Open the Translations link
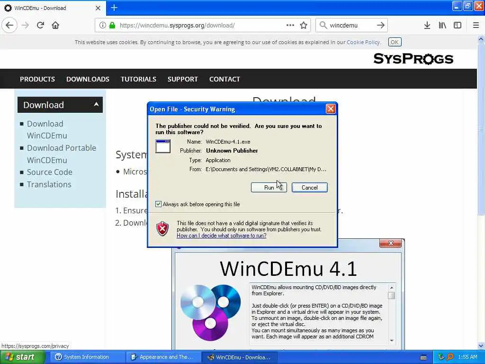Viewport: 485px width, 364px height. point(49,184)
